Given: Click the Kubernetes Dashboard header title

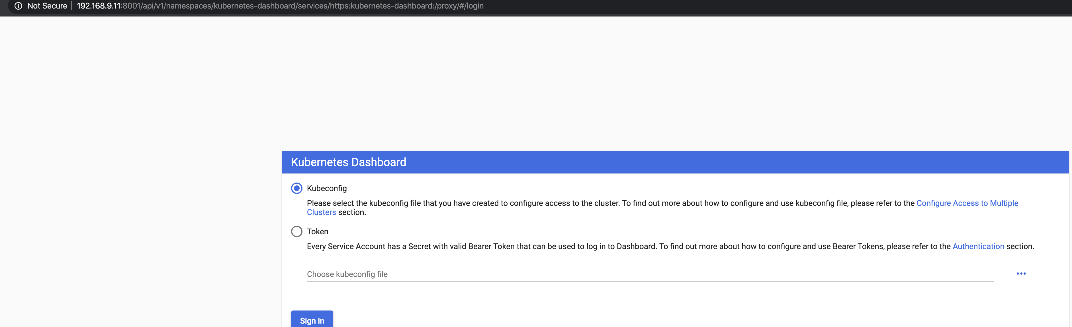Looking at the screenshot, I should coord(348,162).
